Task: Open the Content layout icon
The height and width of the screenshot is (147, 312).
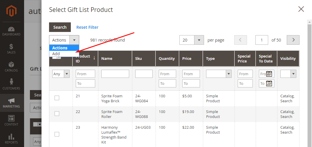Action: (x=11, y=119)
